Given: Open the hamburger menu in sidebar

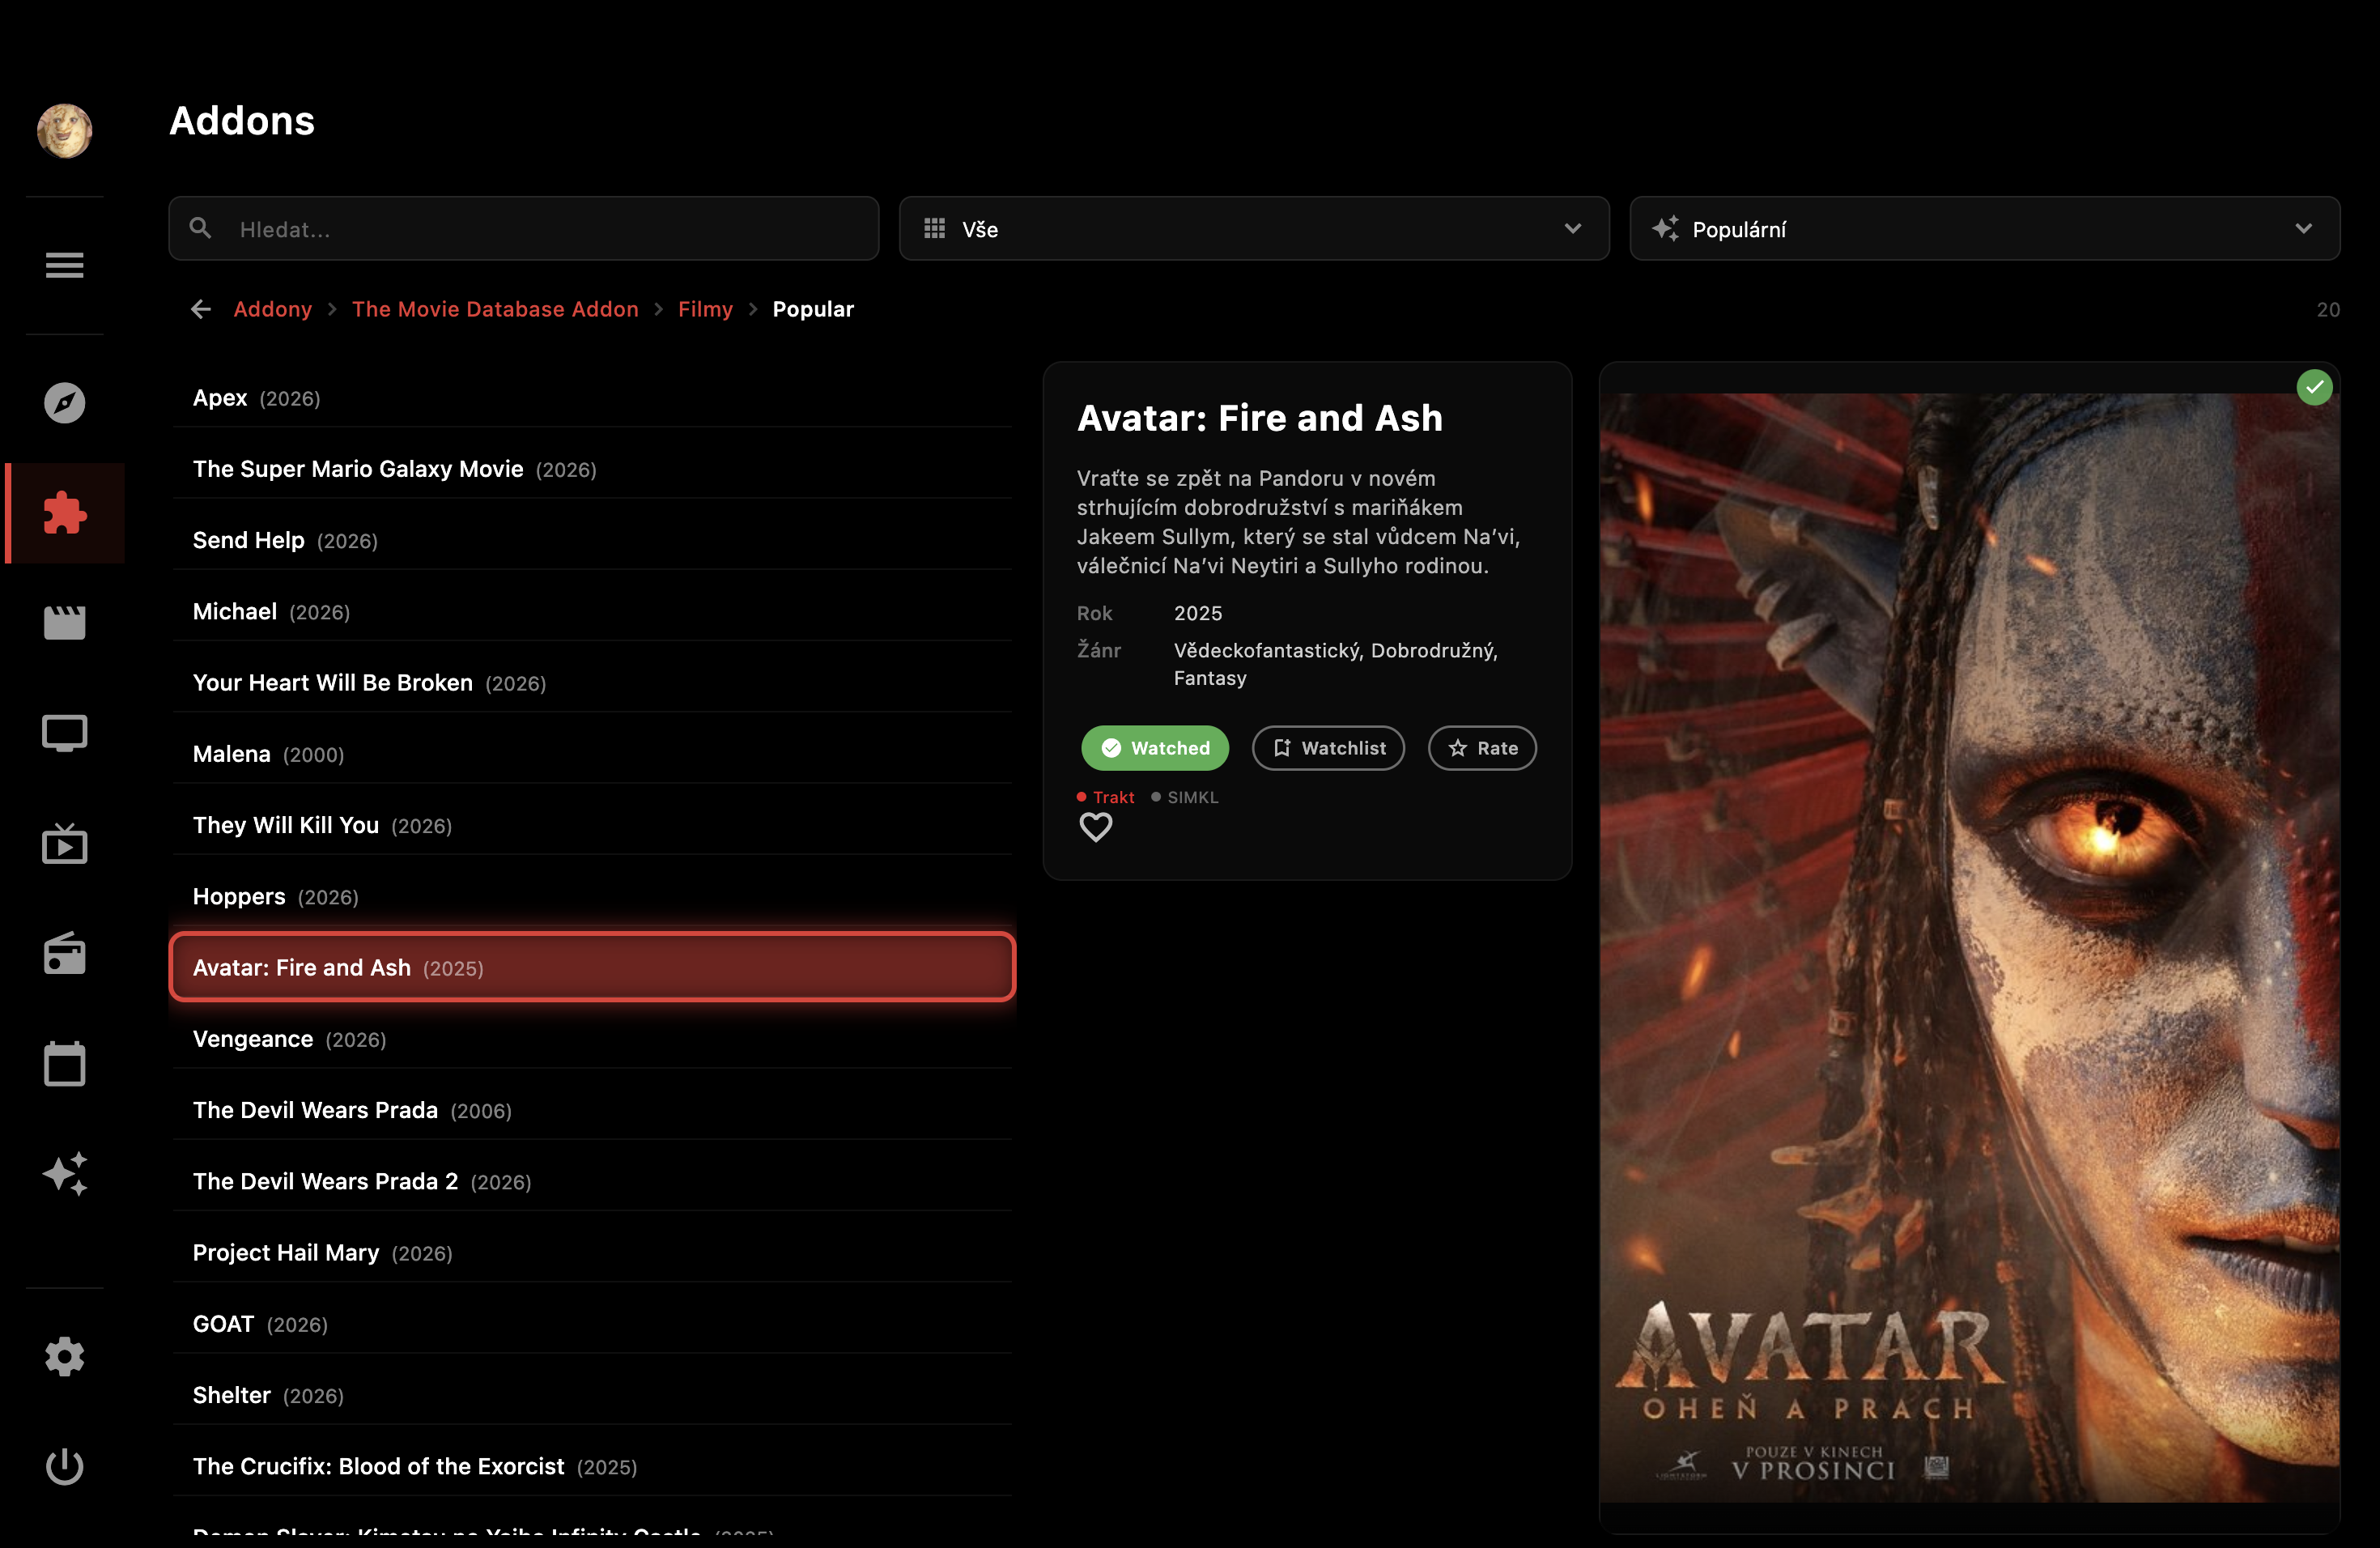Looking at the screenshot, I should pyautogui.click(x=64, y=265).
